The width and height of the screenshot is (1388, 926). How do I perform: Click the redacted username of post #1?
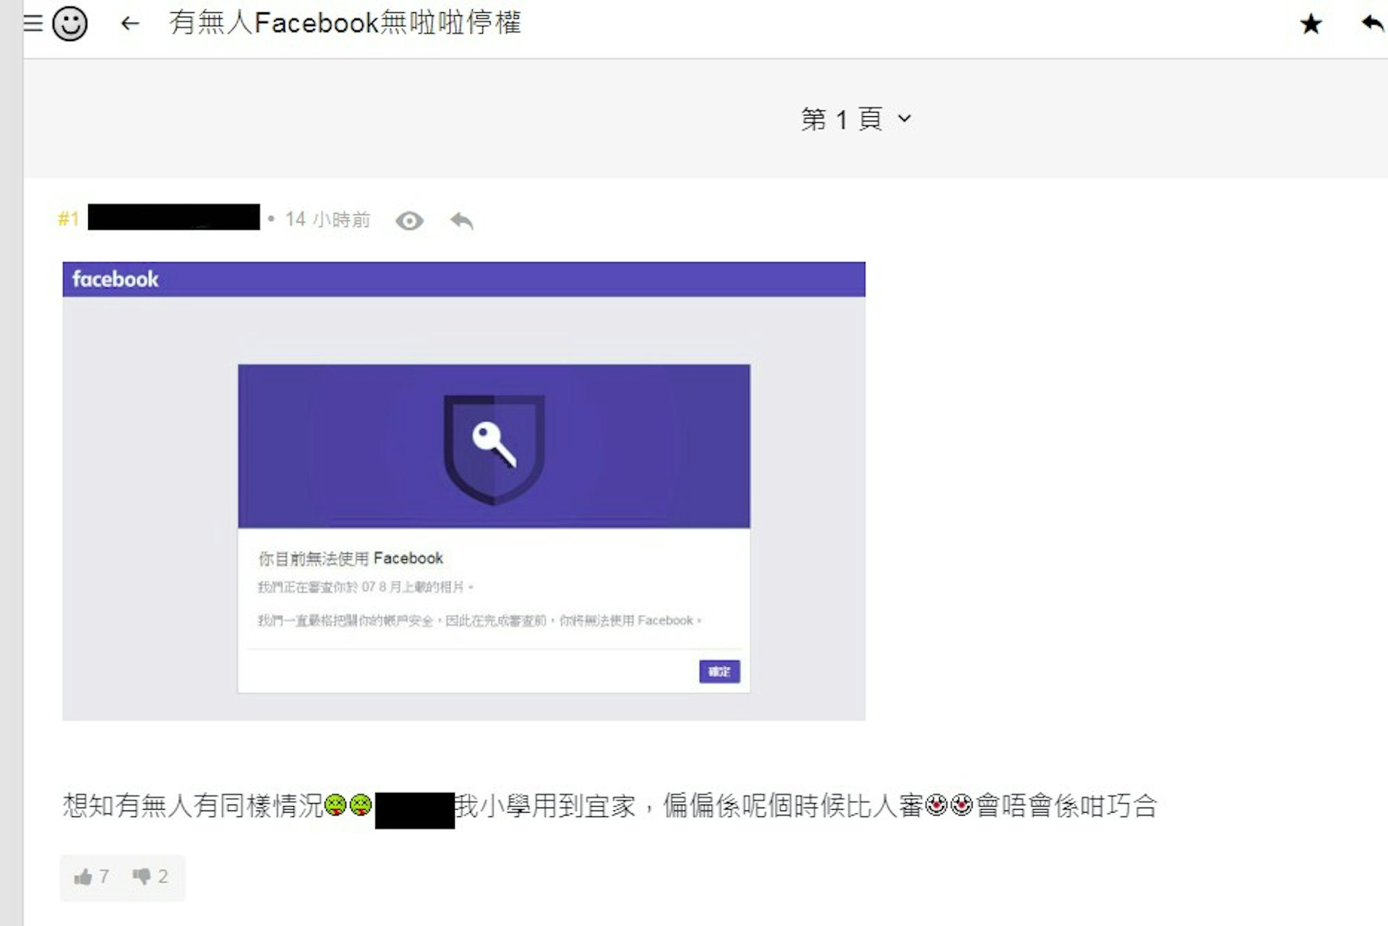tap(173, 217)
